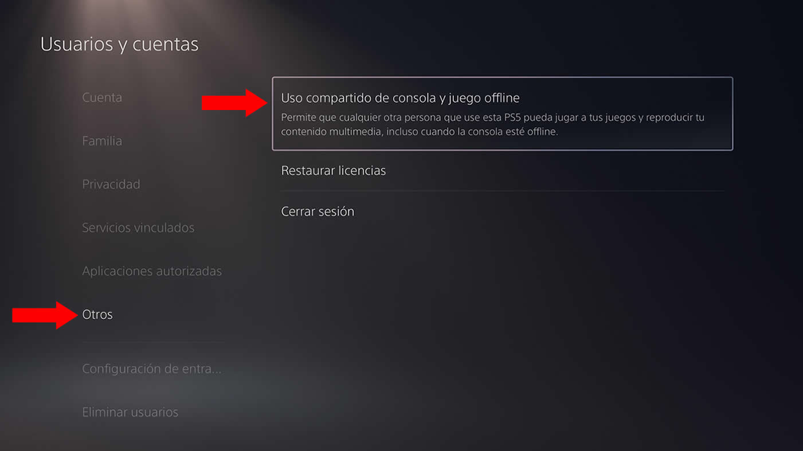Go to Privacidad settings
Screen dimensions: 803x451
pos(111,185)
